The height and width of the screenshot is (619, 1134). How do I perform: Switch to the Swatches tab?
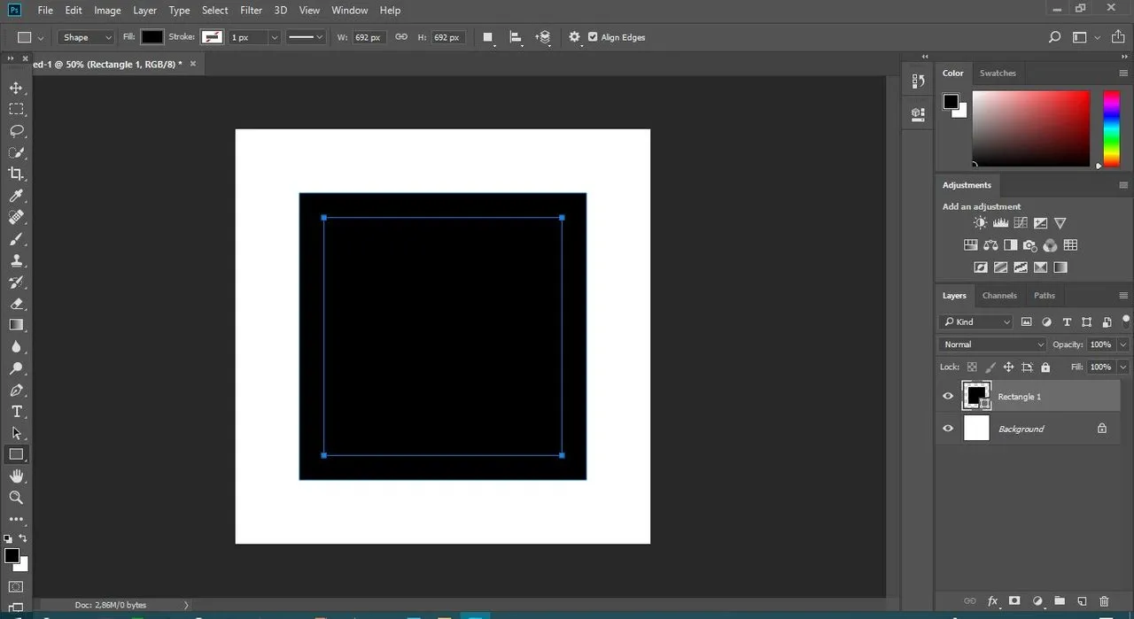coord(998,74)
